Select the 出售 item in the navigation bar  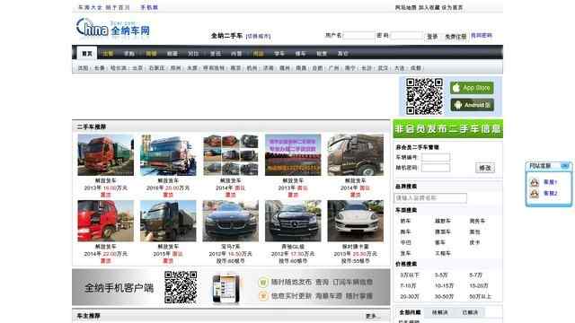(x=108, y=54)
